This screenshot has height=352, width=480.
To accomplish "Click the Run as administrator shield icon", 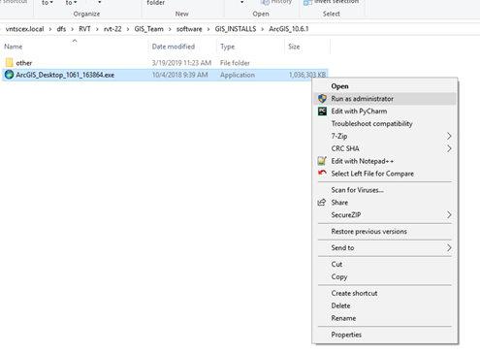I will tap(322, 99).
